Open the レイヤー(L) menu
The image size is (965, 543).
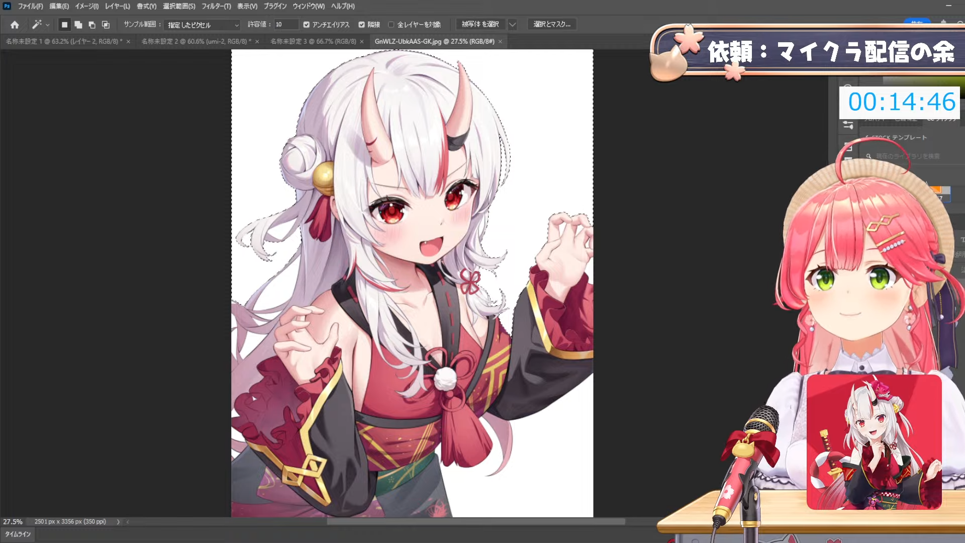pos(117,6)
